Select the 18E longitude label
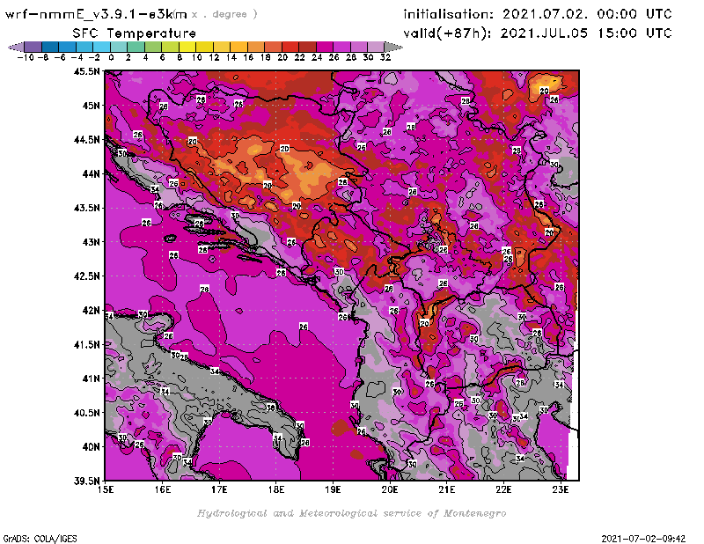Image resolution: width=704 pixels, height=544 pixels. click(276, 489)
